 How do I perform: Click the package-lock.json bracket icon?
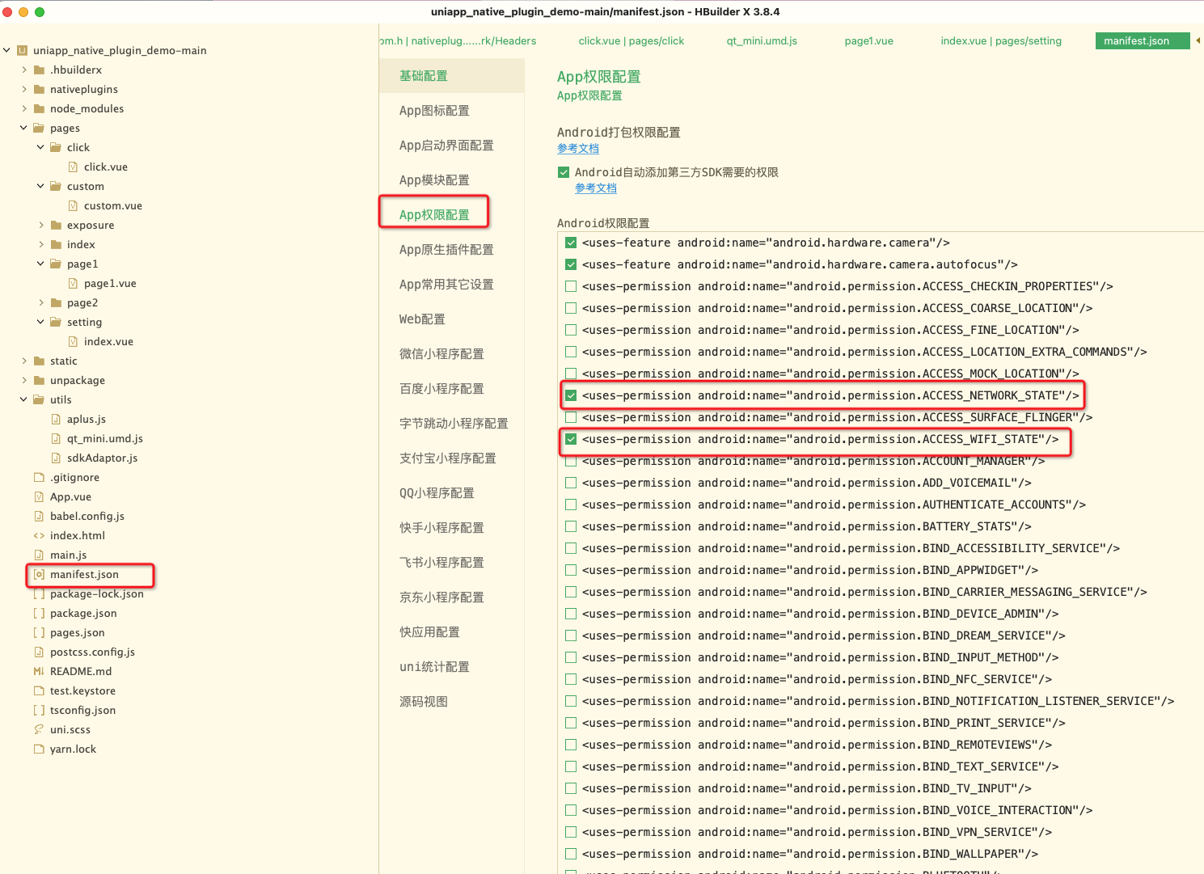39,594
